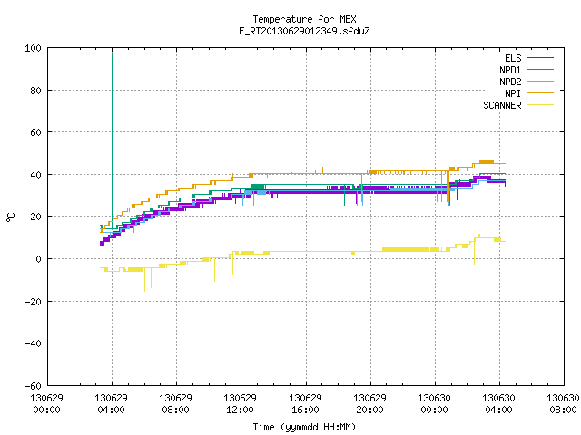The width and height of the screenshot is (581, 435).
Task: Click the x-axis label 130629 04:00
Action: coord(111,404)
